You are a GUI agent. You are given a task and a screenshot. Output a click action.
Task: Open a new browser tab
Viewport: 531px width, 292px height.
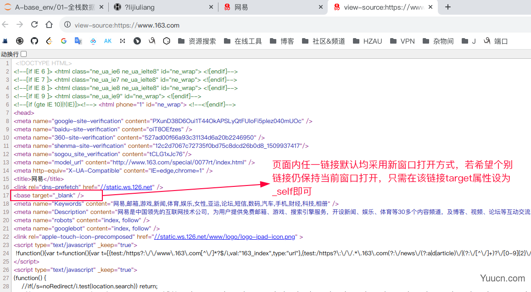[x=447, y=7]
